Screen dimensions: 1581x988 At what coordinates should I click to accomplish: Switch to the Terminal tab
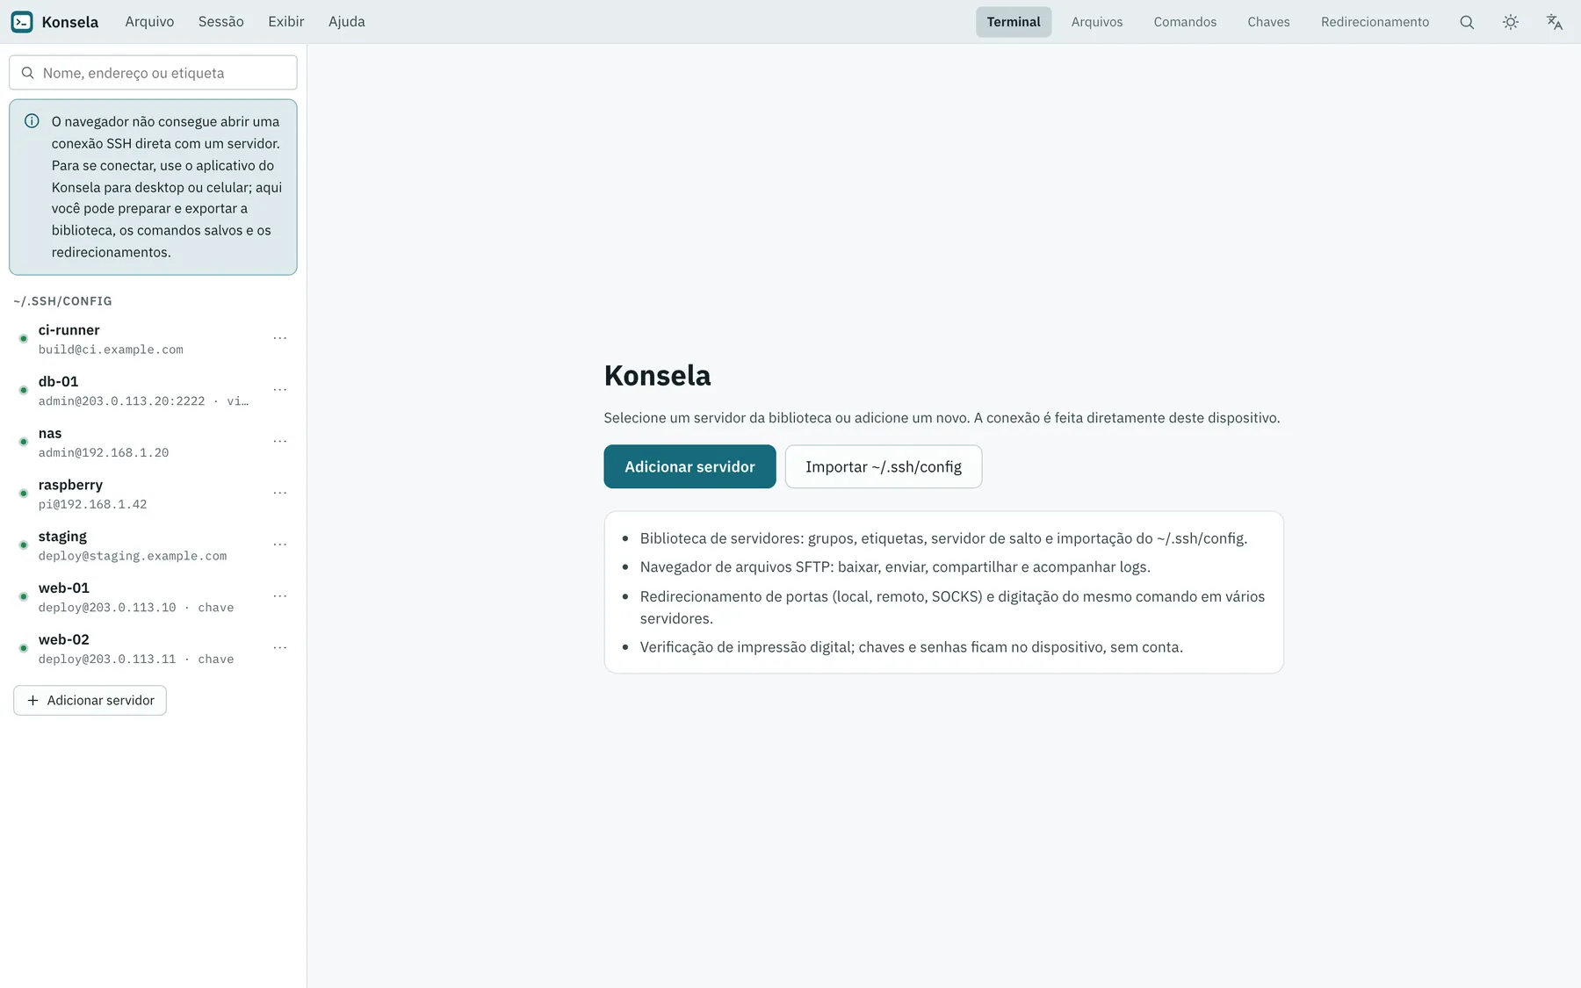click(1014, 22)
